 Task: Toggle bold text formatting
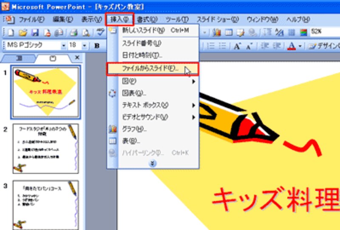pyautogui.click(x=97, y=46)
